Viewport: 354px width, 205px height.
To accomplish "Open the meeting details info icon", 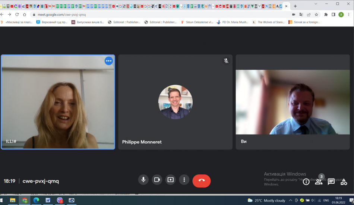I will (306, 182).
